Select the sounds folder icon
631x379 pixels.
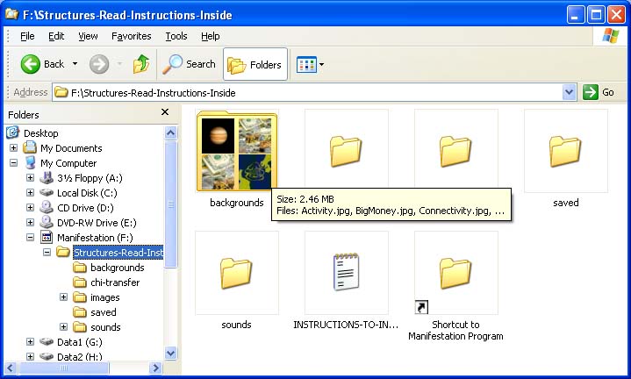point(236,273)
